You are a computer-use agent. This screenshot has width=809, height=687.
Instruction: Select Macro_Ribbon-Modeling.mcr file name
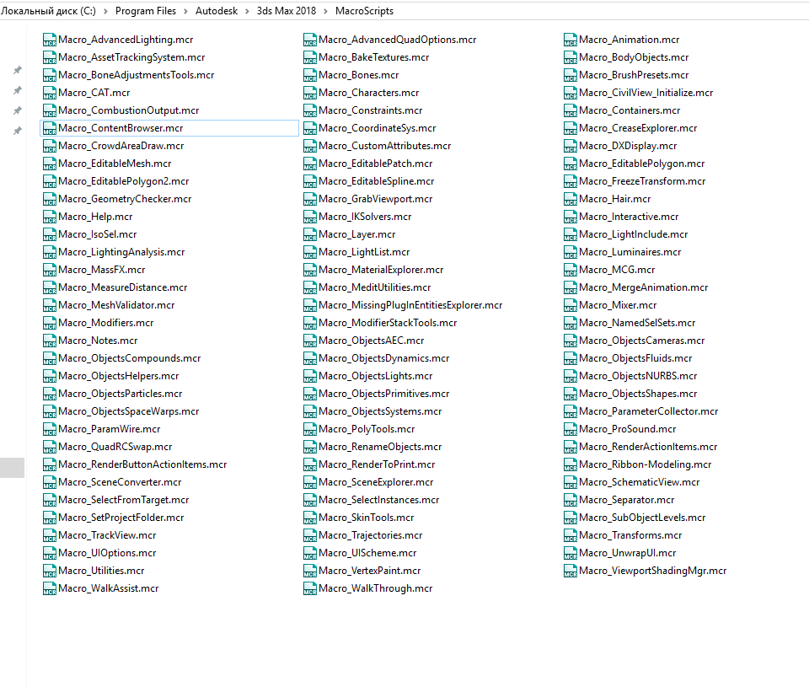[x=646, y=464]
